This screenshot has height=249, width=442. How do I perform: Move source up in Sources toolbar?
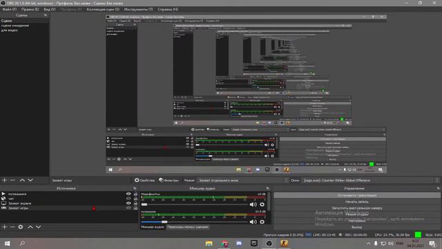coord(30,227)
